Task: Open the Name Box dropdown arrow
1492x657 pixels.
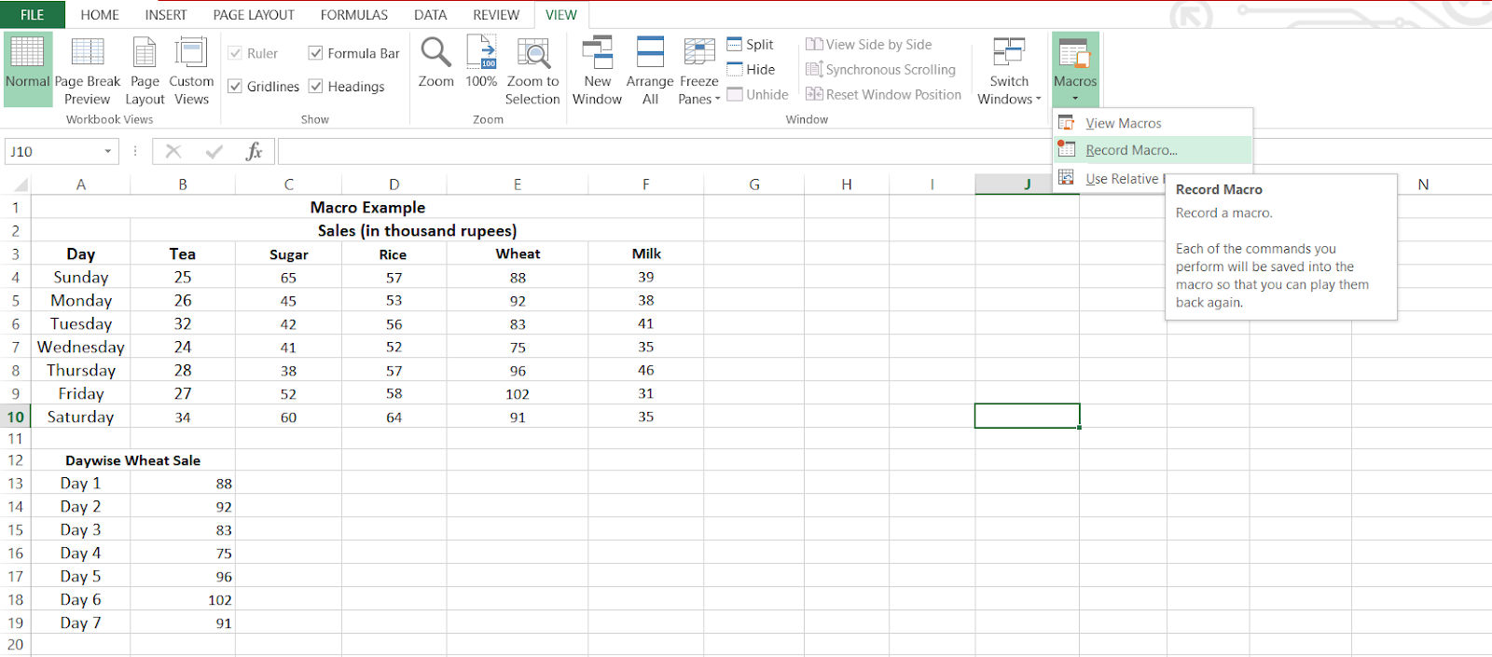Action: tap(108, 151)
